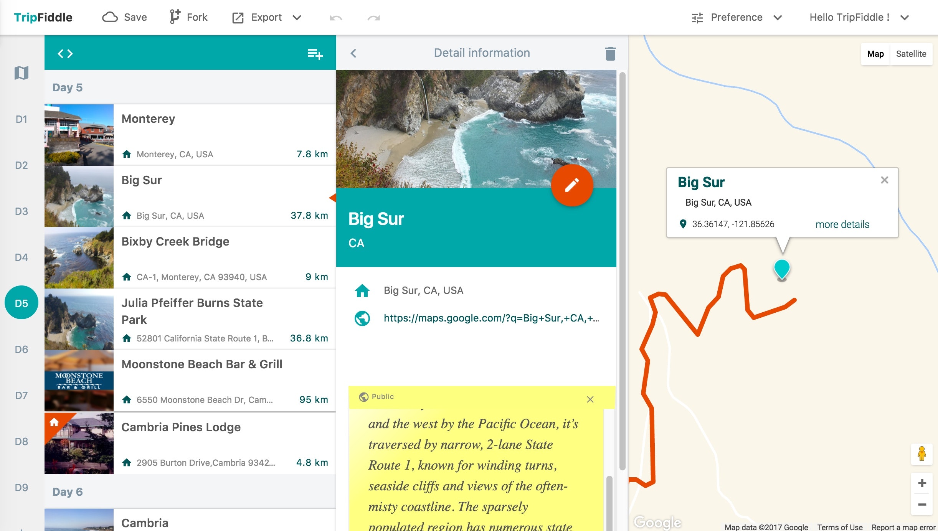The height and width of the screenshot is (531, 938).
Task: Click the add-to-list icon in teal header
Action: (x=315, y=54)
